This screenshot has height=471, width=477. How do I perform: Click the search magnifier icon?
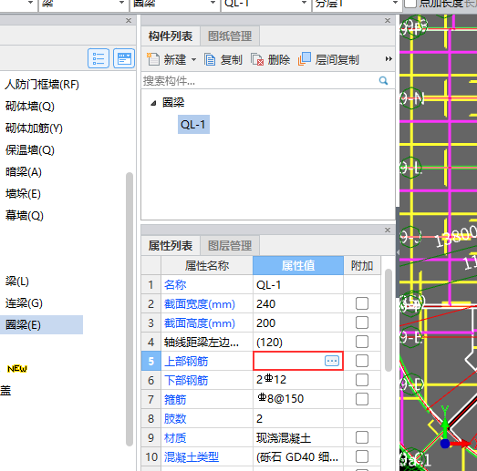click(383, 80)
